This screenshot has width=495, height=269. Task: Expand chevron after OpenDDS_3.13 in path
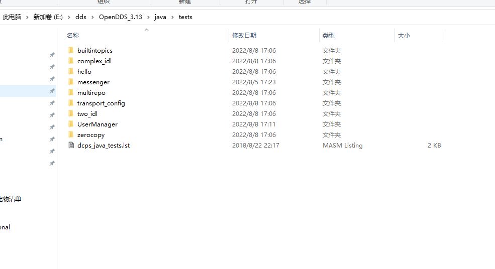[x=148, y=17]
